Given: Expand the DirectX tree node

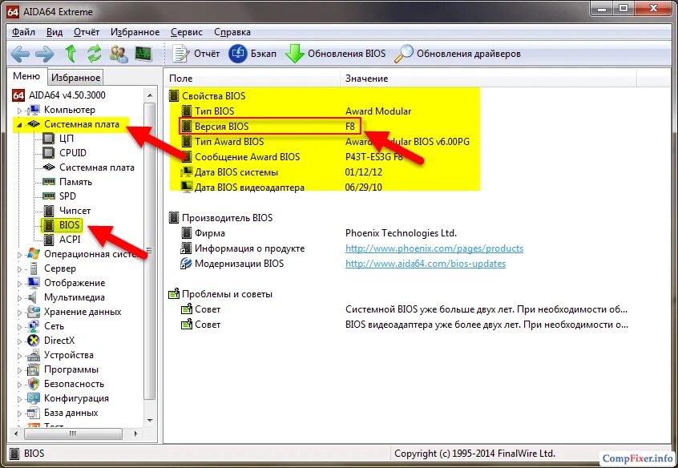Looking at the screenshot, I should click(x=19, y=341).
